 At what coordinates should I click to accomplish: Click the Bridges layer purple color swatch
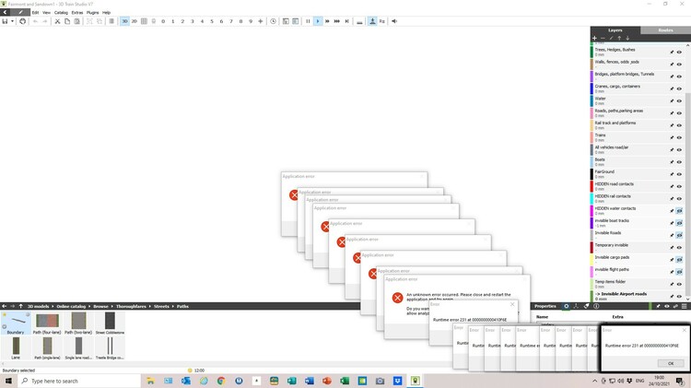coord(591,76)
